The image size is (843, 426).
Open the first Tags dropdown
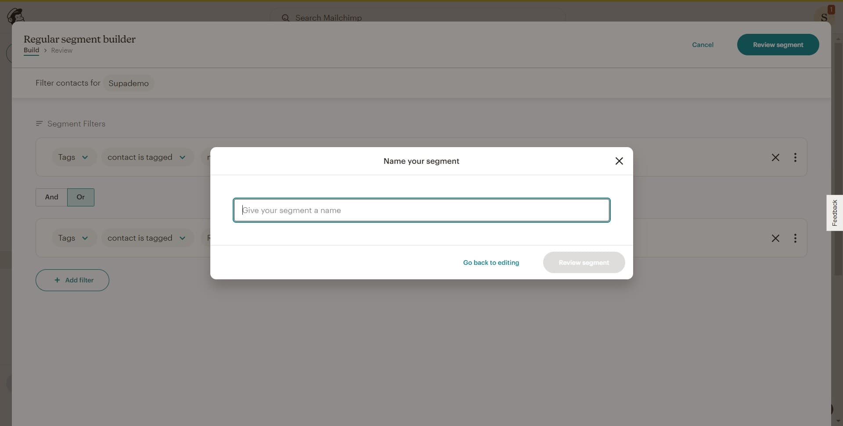tap(73, 157)
